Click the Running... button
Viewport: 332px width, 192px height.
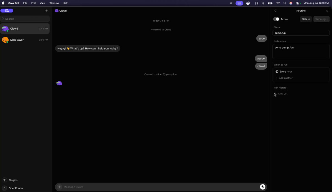point(321,19)
